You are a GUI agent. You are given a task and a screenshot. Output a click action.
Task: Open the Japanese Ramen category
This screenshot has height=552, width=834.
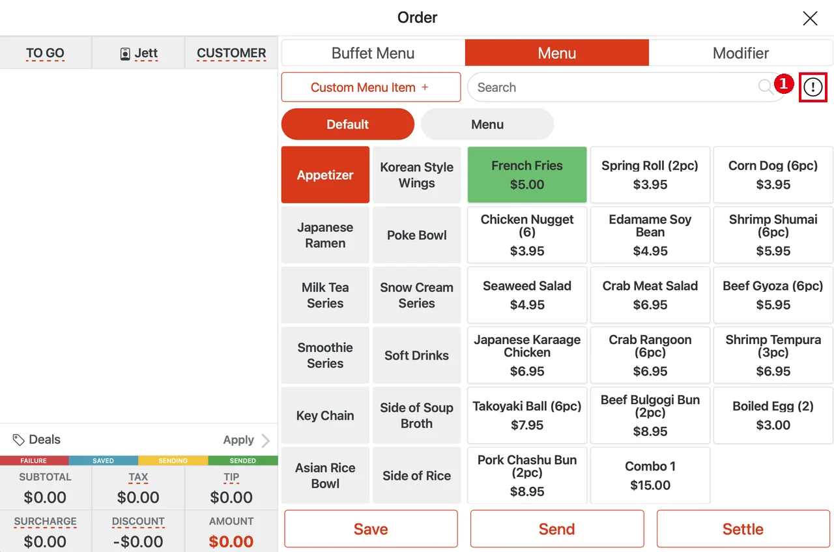(x=325, y=235)
